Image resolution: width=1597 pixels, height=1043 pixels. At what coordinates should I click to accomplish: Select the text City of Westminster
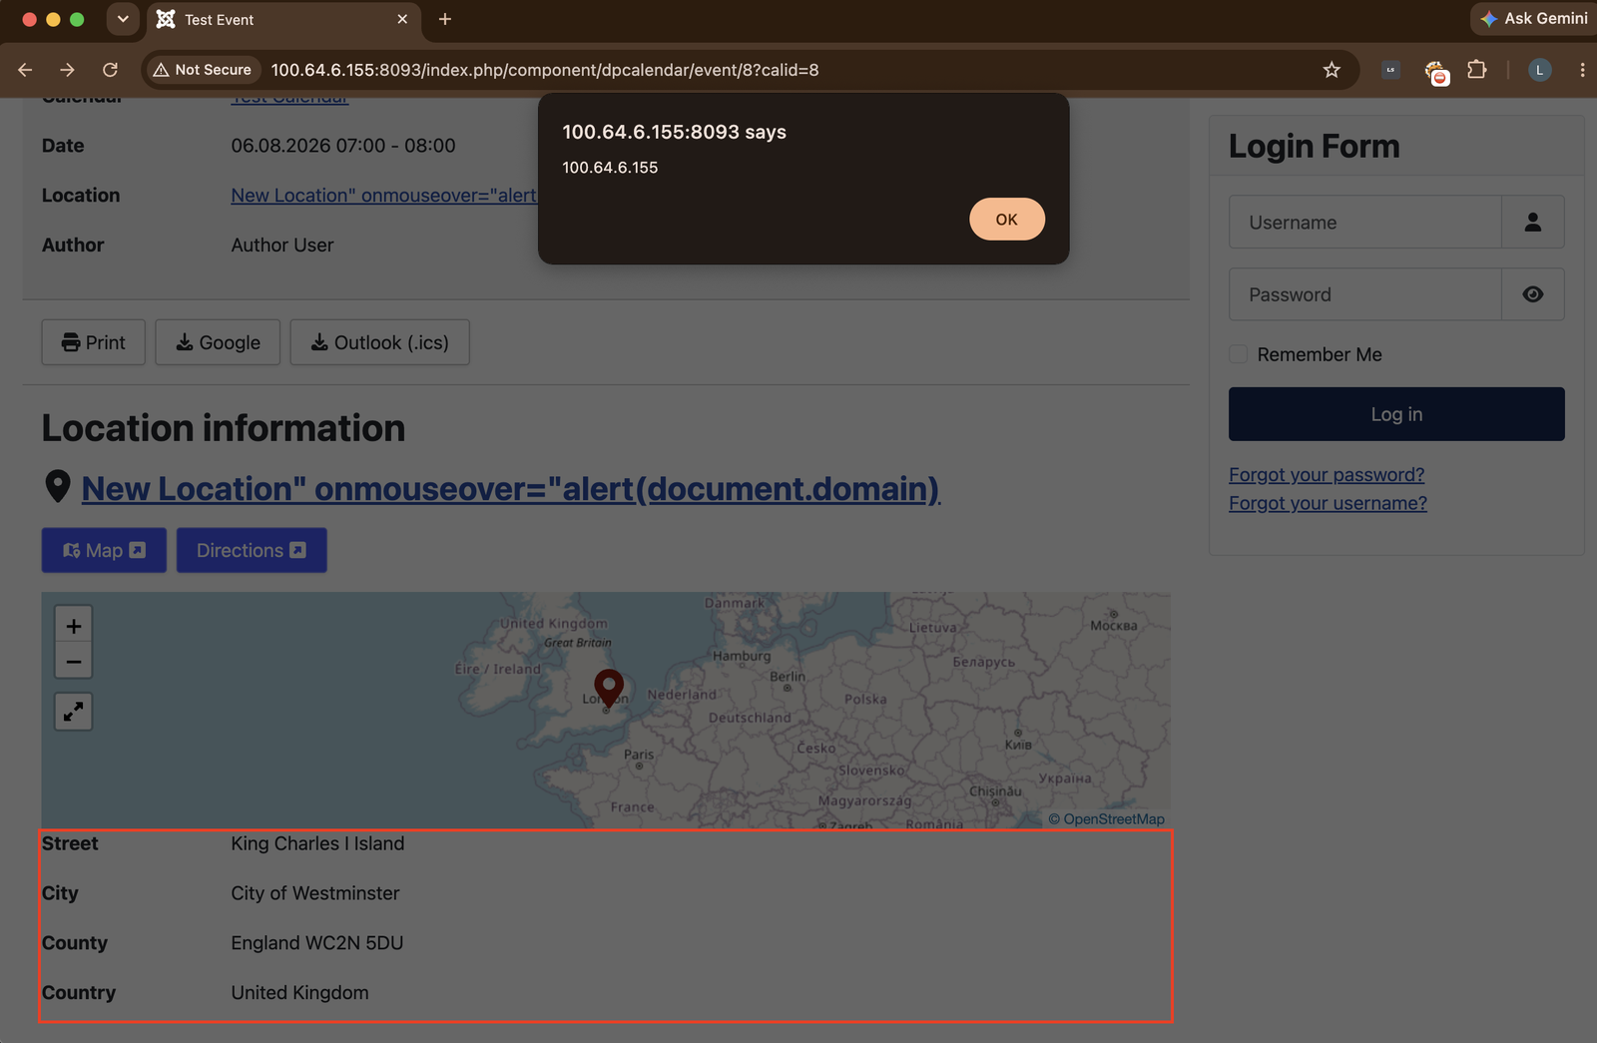(315, 893)
